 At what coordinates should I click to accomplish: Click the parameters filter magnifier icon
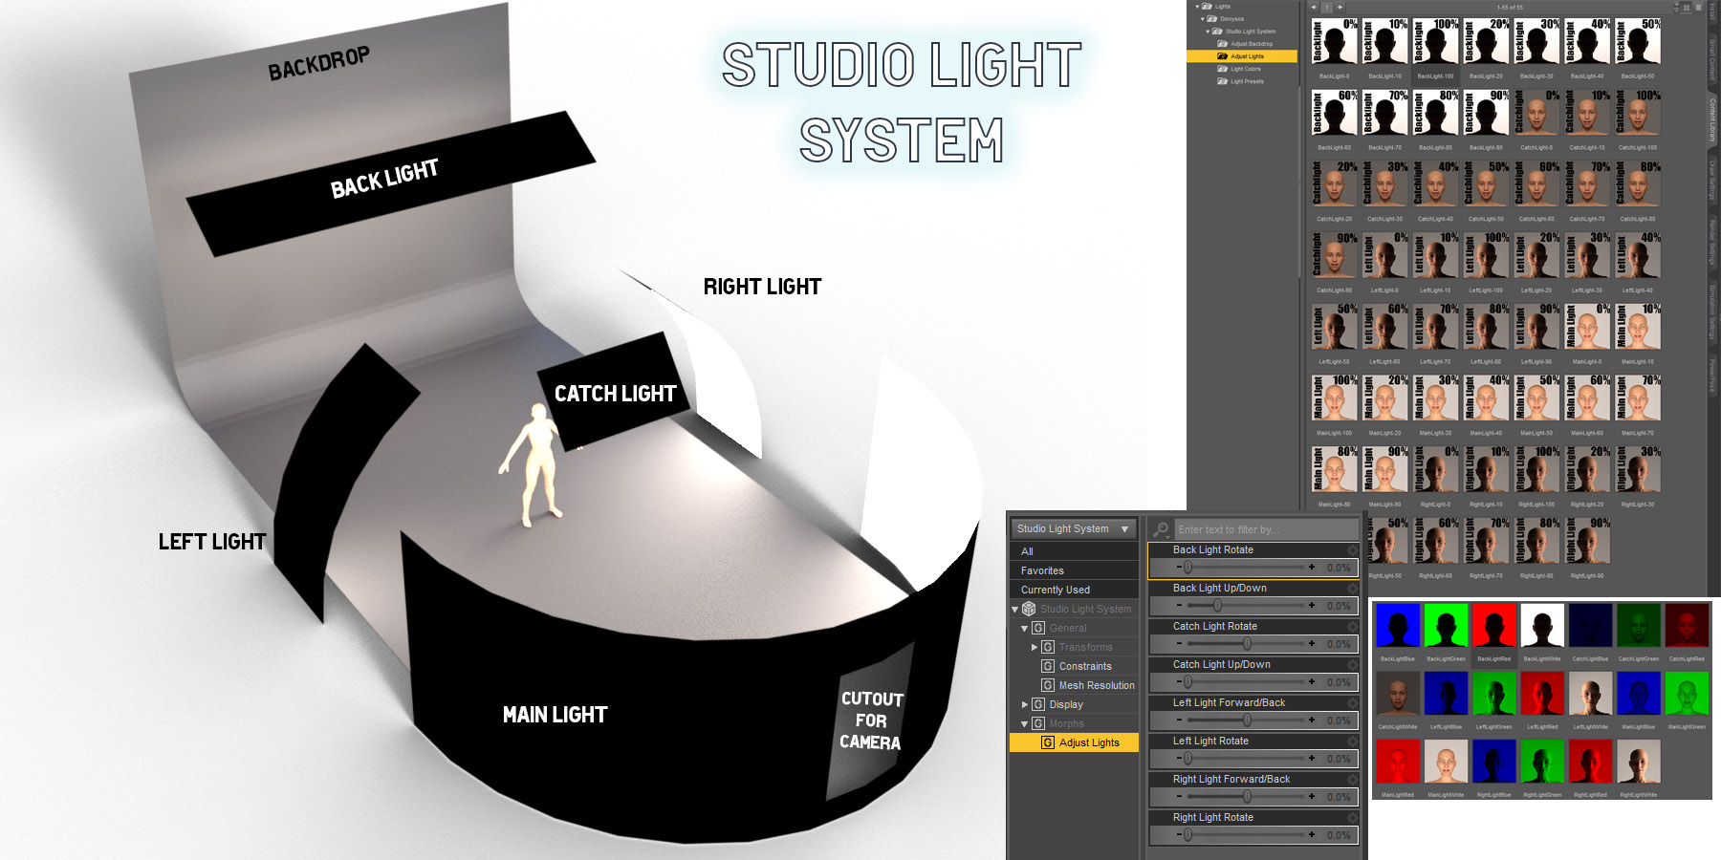(x=1161, y=529)
